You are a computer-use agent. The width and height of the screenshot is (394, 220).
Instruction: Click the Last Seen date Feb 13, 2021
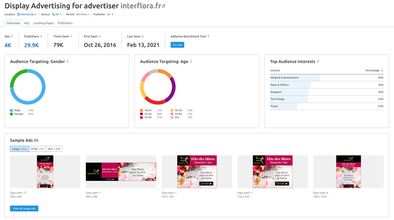[143, 45]
